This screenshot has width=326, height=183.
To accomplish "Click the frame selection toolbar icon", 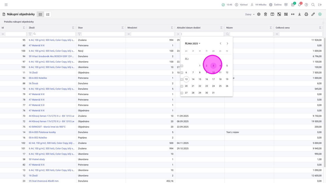I will tap(286, 14).
